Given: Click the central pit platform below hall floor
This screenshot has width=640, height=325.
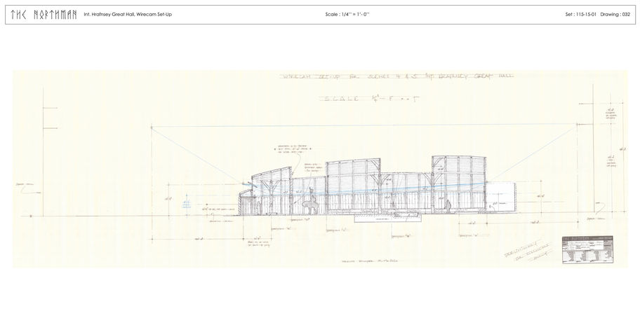Looking at the screenshot, I should click(x=387, y=219).
